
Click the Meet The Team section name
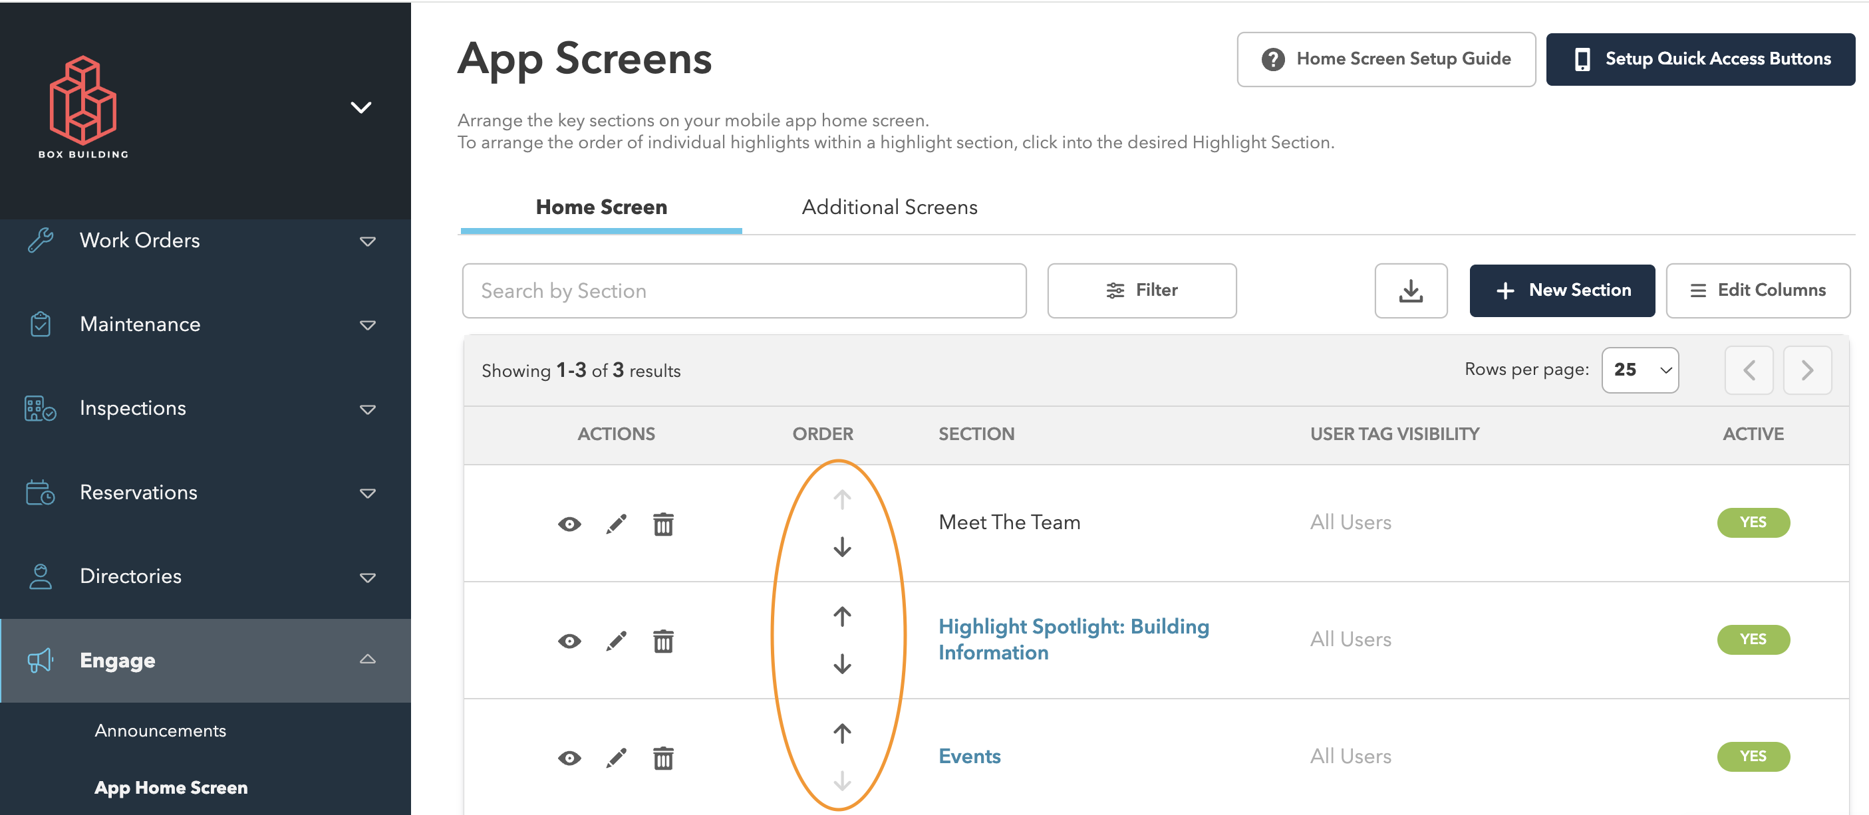[1009, 522]
